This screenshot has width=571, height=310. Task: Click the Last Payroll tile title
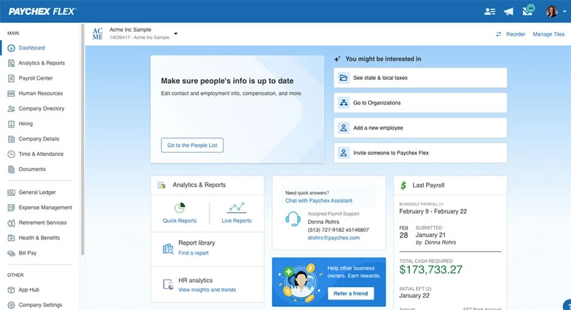428,185
